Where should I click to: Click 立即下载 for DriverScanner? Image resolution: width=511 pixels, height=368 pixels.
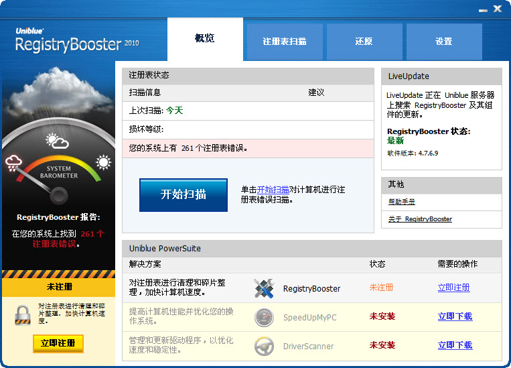tap(455, 345)
